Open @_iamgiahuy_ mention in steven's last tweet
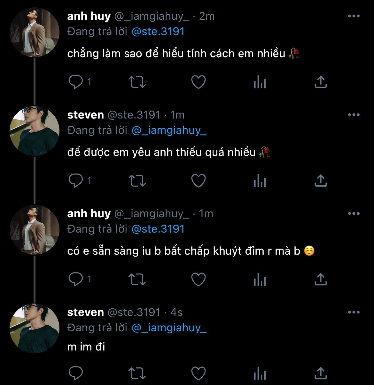 [x=169, y=328]
